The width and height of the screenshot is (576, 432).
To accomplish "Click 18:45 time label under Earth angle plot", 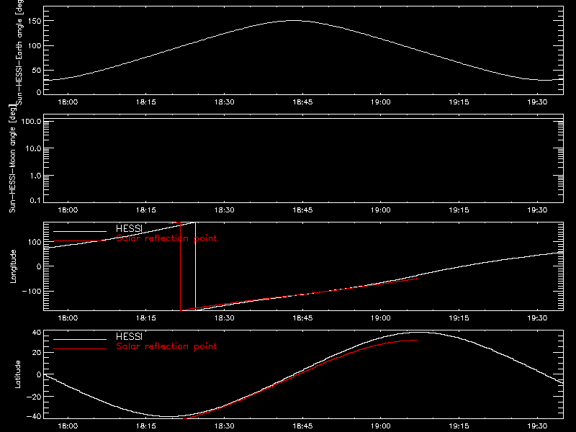I will (x=302, y=102).
